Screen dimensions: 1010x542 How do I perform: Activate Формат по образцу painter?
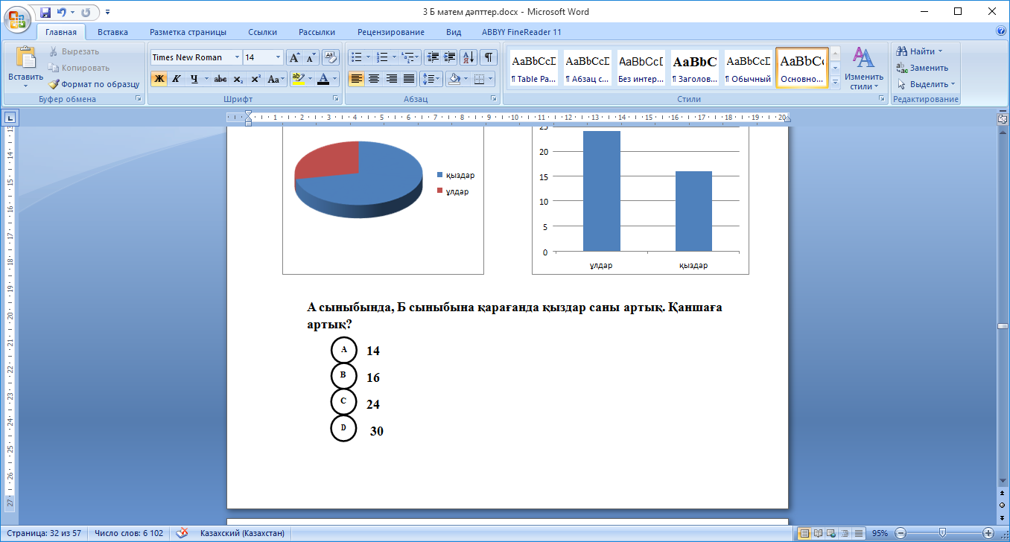95,84
